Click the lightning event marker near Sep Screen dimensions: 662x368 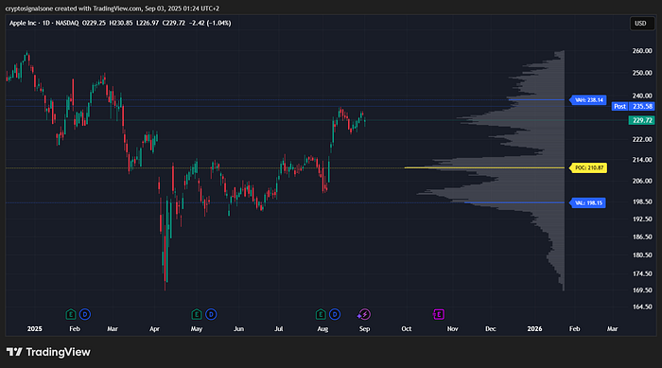click(364, 314)
